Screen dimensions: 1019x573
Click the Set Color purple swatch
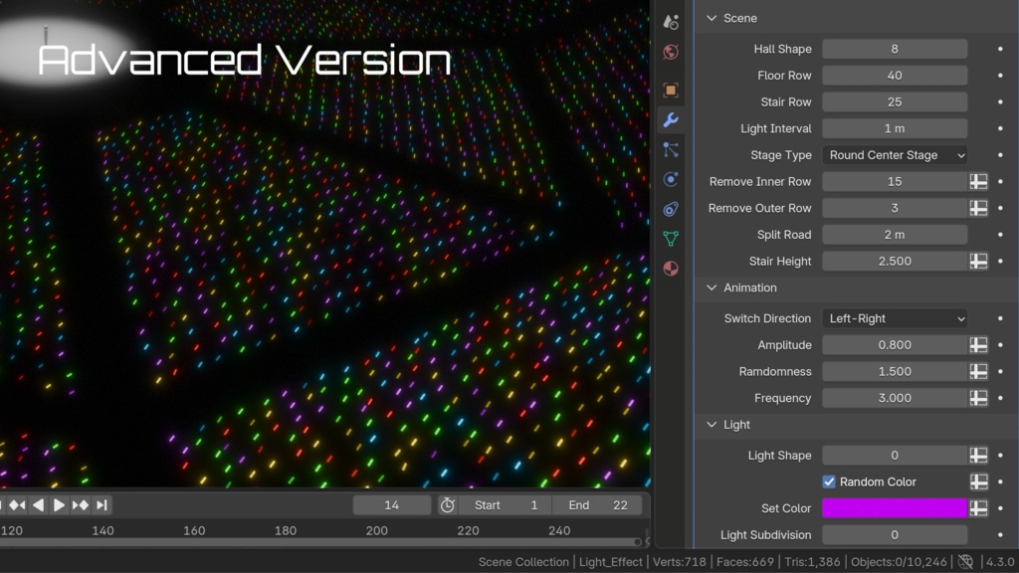click(x=895, y=508)
